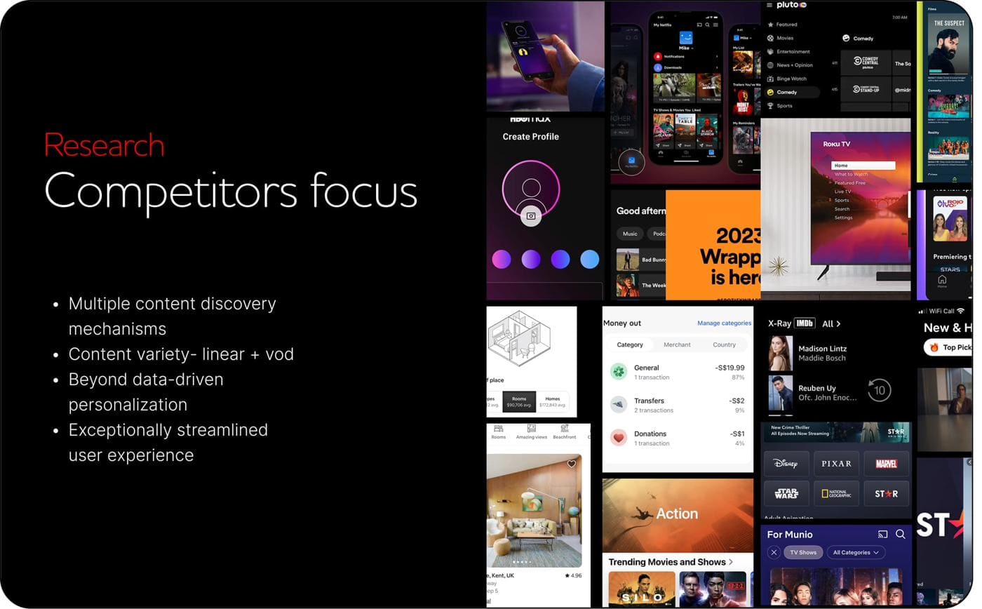Clear filter with the X button
This screenshot has height=609, width=982.
[x=774, y=552]
